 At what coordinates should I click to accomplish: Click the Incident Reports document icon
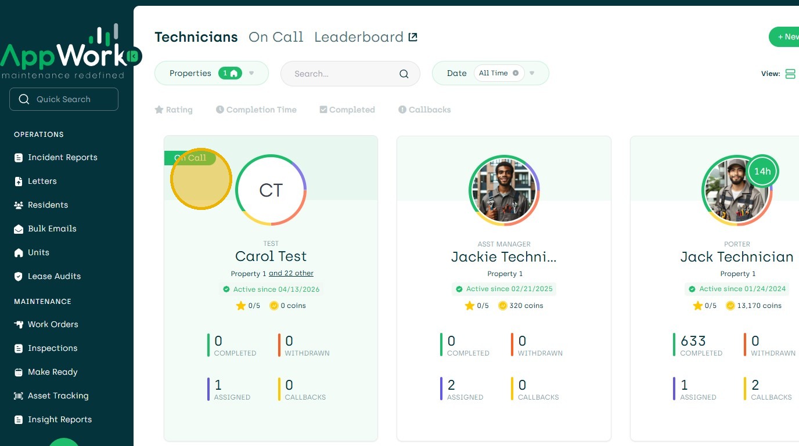click(19, 158)
